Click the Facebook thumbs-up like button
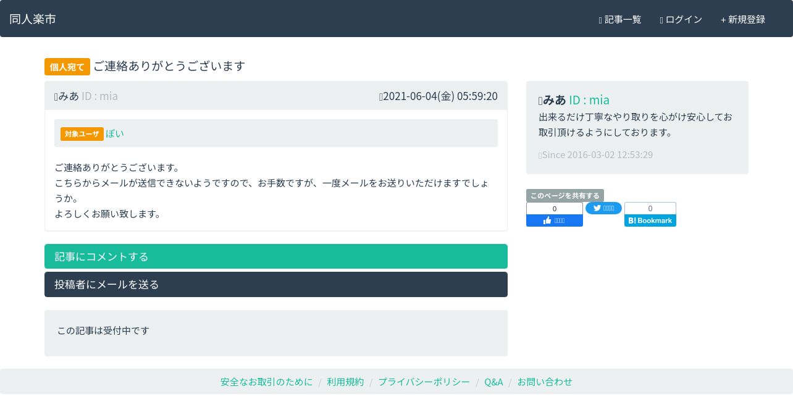This screenshot has width=793, height=407. [x=555, y=220]
